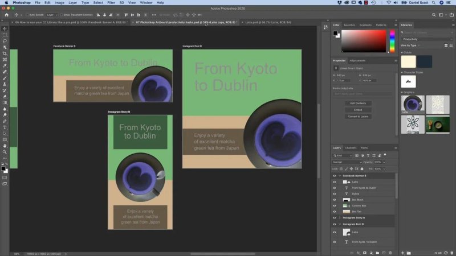Open the View by Type dropdown
Viewport: 456px width, 256px height.
(x=410, y=46)
